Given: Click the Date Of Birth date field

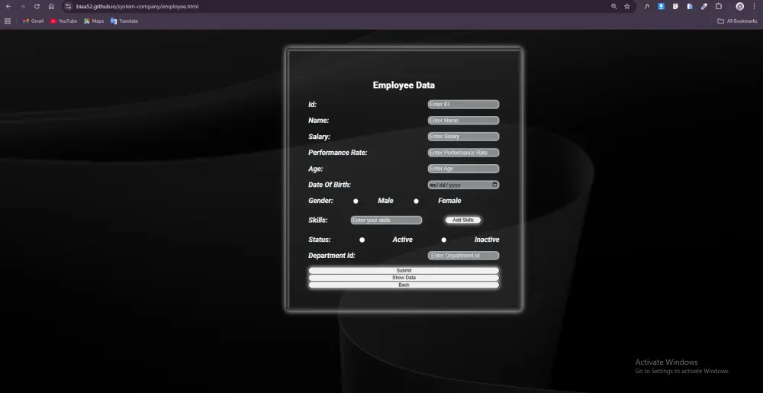Looking at the screenshot, I should 463,185.
